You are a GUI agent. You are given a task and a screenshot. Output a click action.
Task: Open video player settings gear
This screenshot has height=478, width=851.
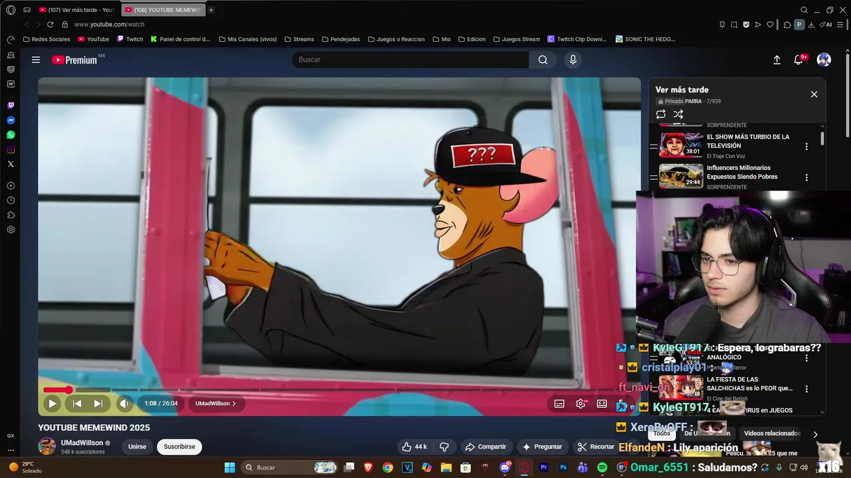pyautogui.click(x=580, y=404)
